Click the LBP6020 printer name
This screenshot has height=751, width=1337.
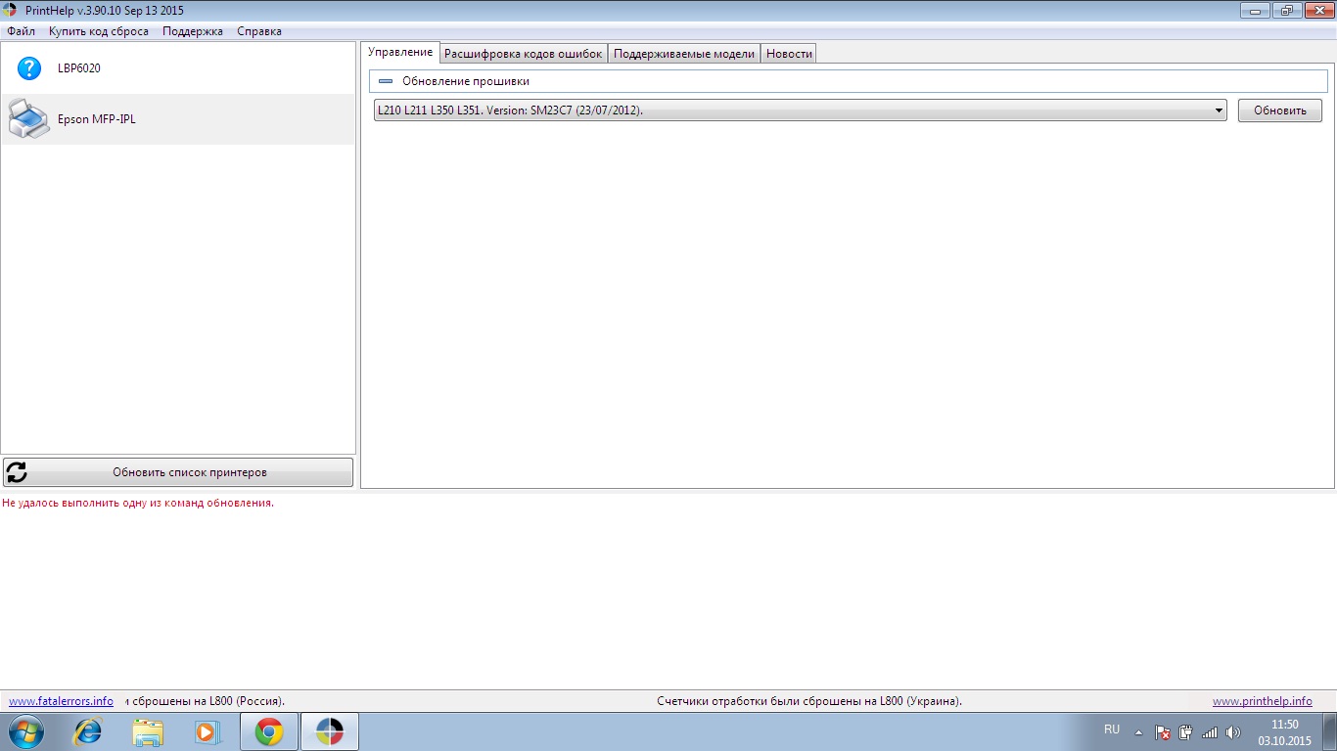tap(79, 68)
